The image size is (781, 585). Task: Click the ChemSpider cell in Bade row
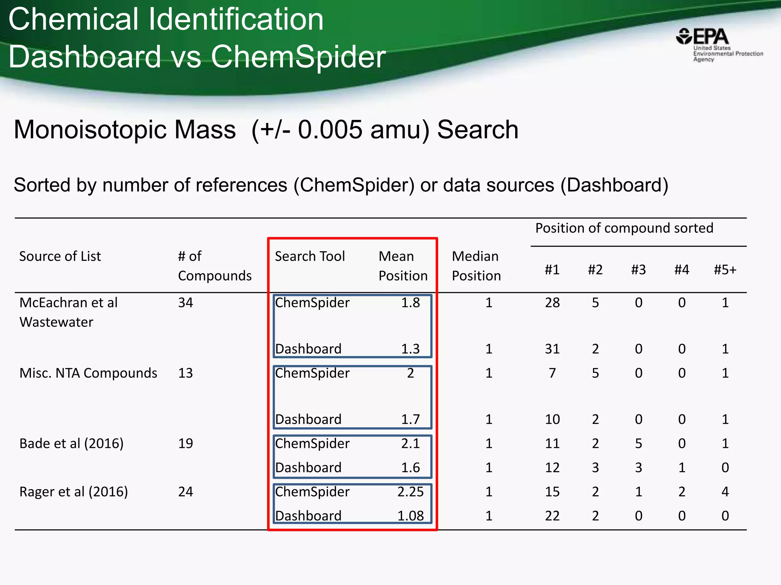point(312,444)
